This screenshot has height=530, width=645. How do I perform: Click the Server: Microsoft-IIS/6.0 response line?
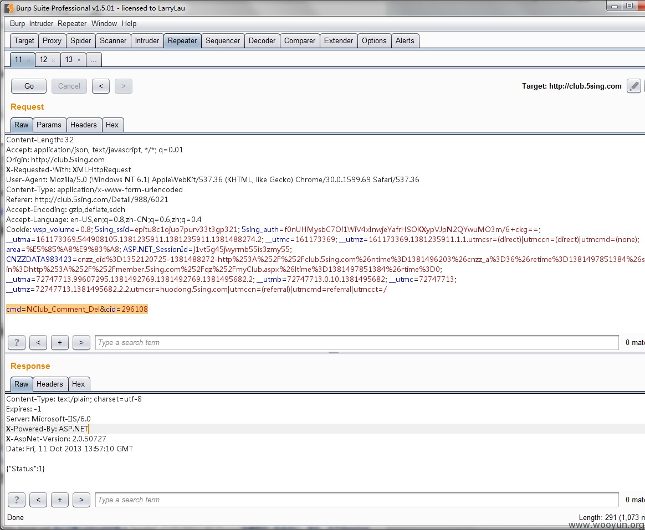pyautogui.click(x=49, y=419)
